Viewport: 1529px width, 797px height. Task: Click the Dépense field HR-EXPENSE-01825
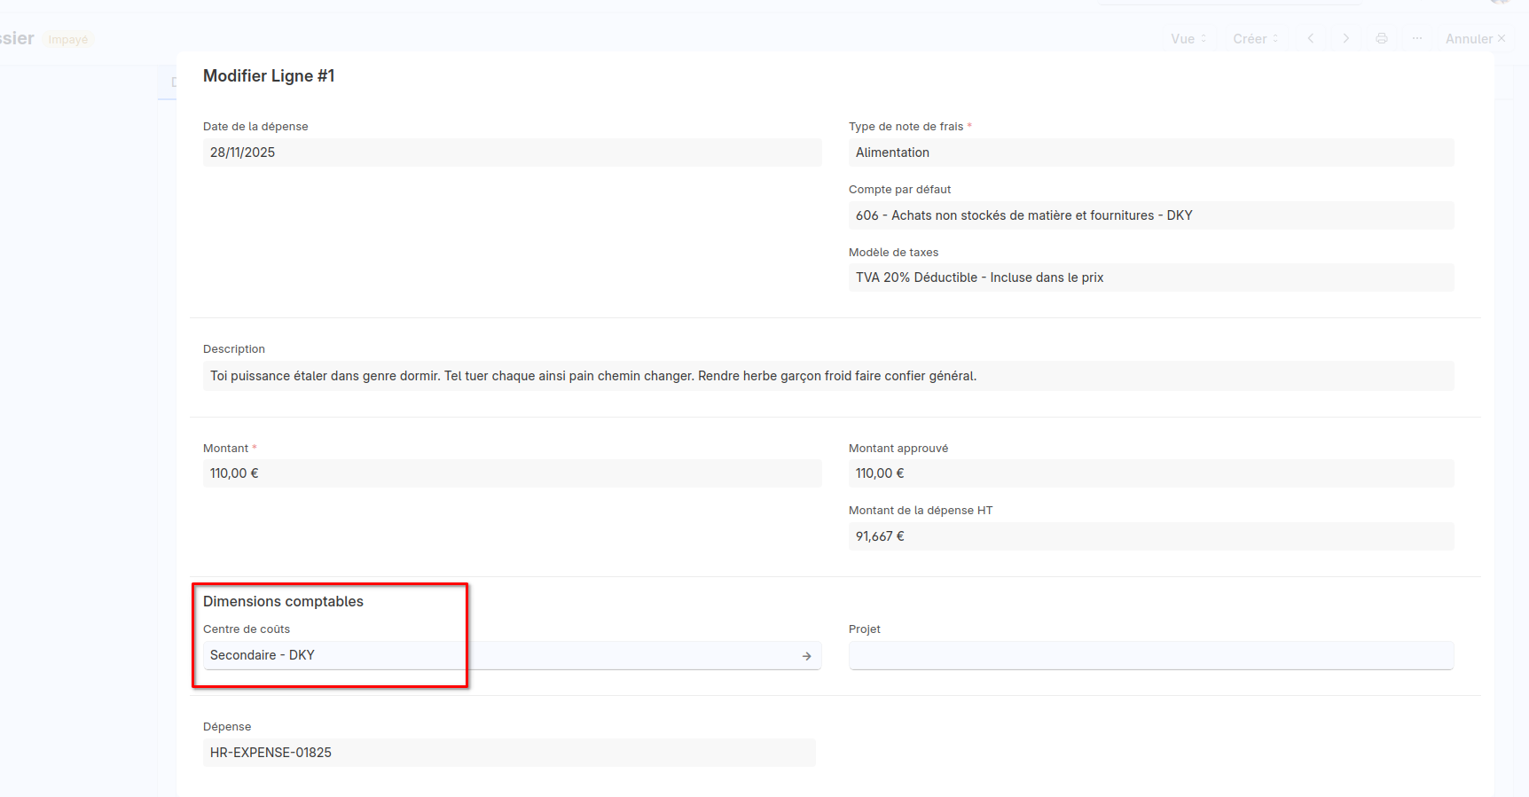pyautogui.click(x=508, y=753)
